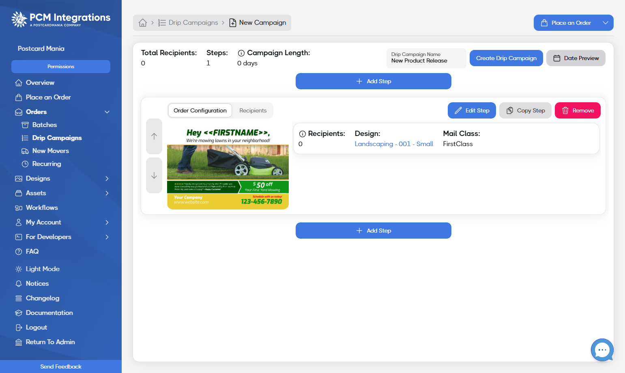Click the Date Preview button

click(576, 58)
